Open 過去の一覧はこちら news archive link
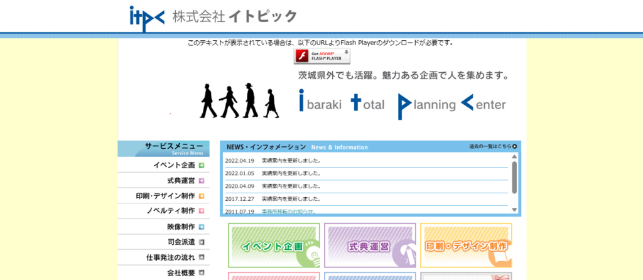643x280 pixels. point(493,146)
